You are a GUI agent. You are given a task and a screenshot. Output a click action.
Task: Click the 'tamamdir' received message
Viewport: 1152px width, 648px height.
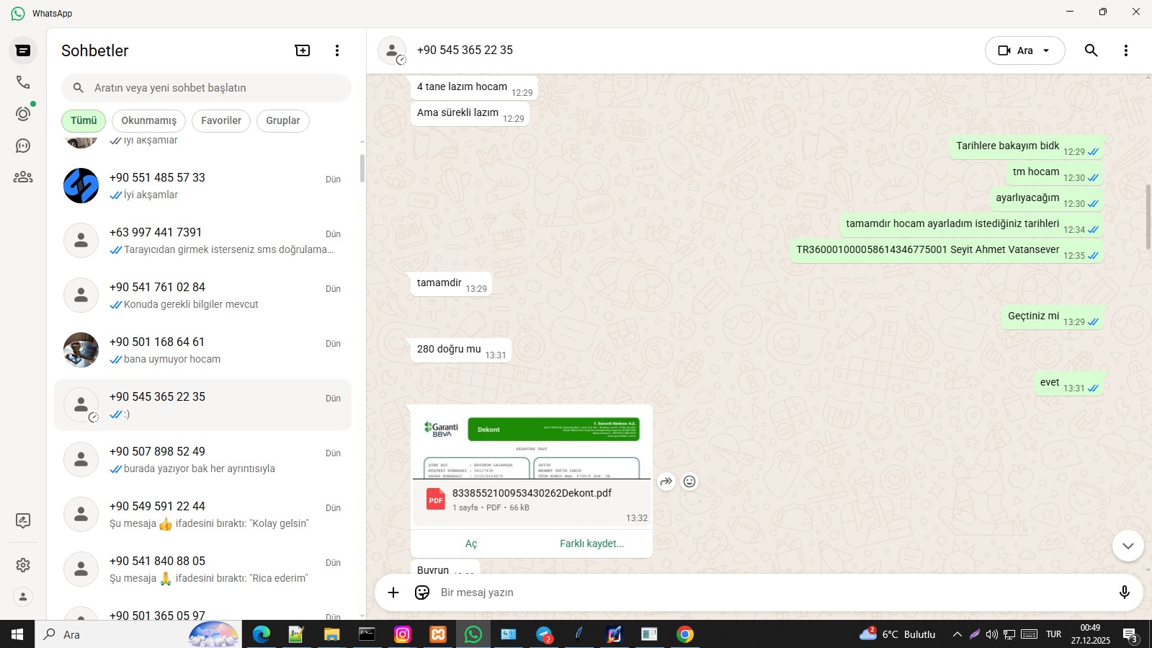coord(452,284)
